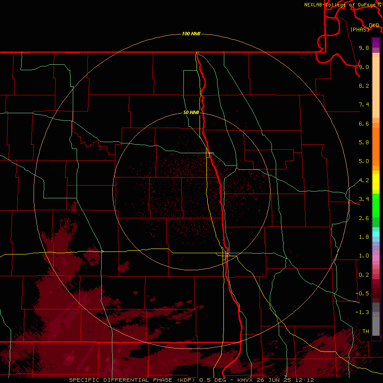
Task: Click the yellow segment of the color bar
Action: [376, 182]
